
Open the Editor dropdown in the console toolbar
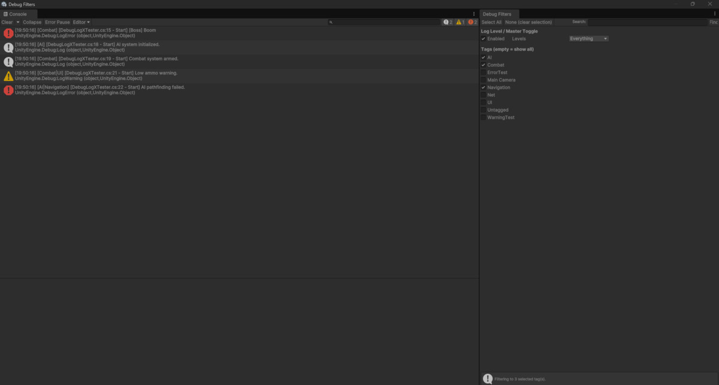click(x=81, y=22)
